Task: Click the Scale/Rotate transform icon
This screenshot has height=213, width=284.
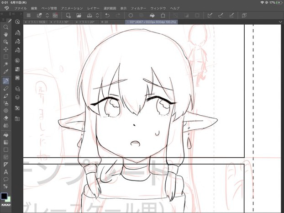Action: 163,16
